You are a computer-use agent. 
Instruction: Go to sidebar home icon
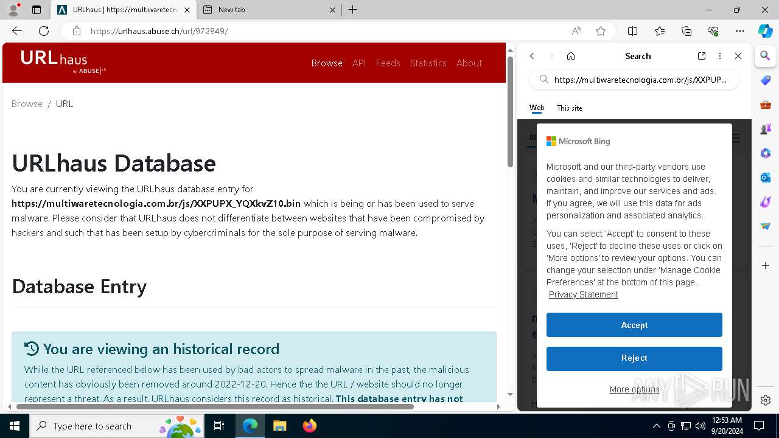(x=571, y=56)
